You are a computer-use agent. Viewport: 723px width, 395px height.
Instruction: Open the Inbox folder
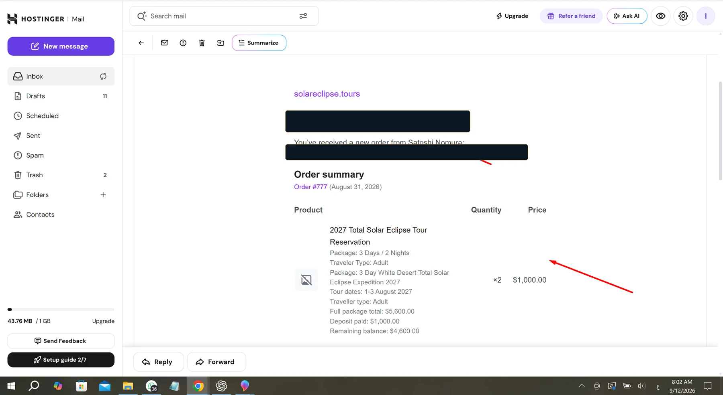[61, 76]
